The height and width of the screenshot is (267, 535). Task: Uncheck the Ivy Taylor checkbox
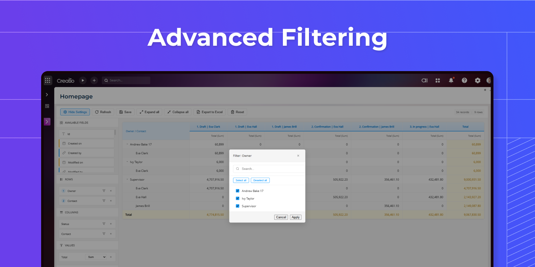(x=237, y=198)
